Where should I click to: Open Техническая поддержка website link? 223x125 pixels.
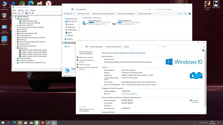(x=129, y=94)
